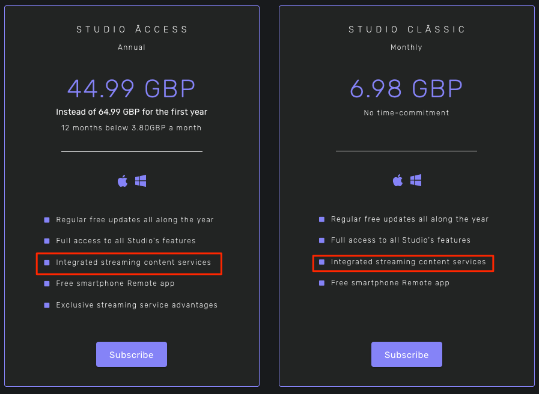Subscribe to the Studio Access annual plan
The image size is (539, 394).
[x=132, y=354]
